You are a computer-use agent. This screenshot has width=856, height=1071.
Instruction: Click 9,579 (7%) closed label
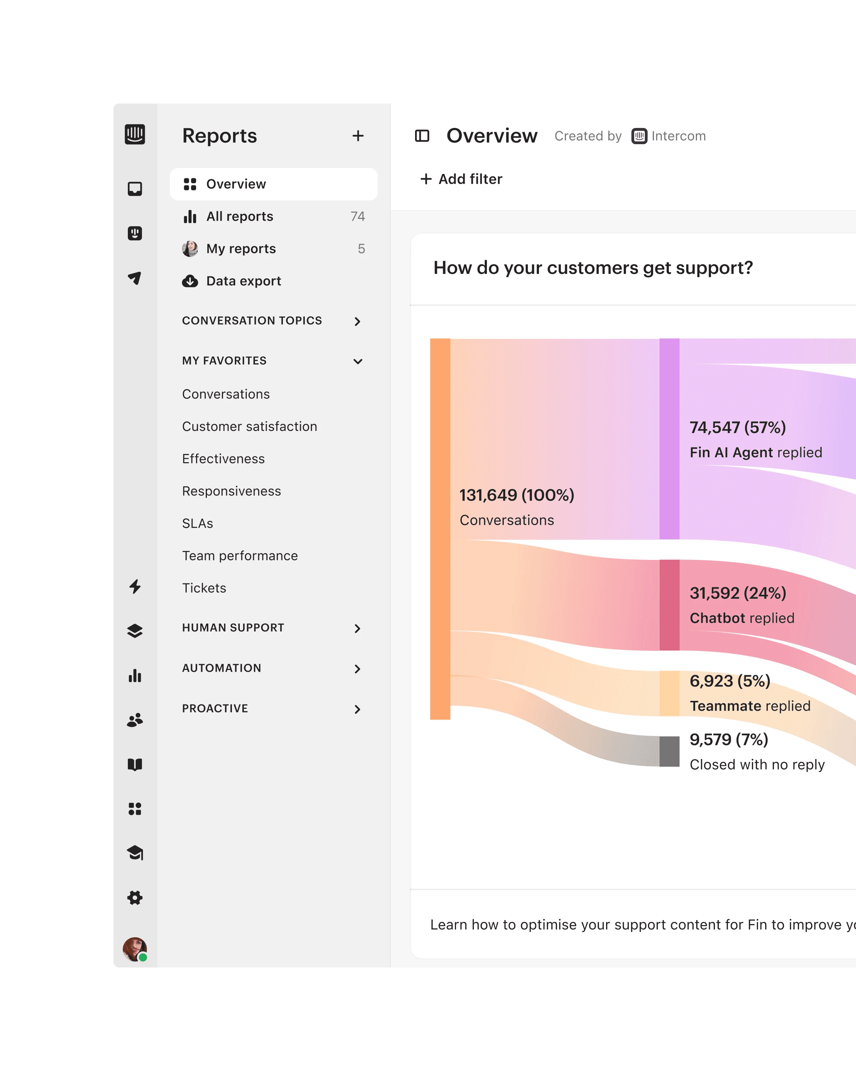point(757,751)
